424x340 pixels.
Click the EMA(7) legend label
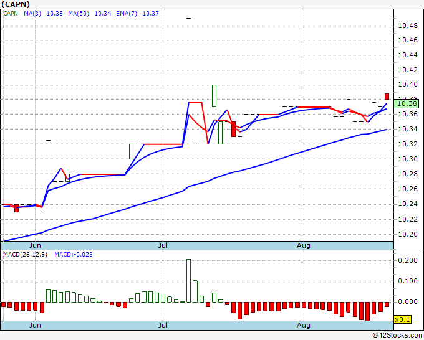point(127,14)
